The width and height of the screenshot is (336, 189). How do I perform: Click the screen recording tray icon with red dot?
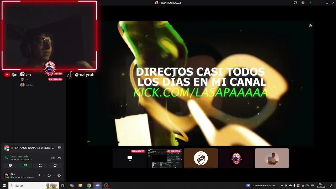pos(299,186)
